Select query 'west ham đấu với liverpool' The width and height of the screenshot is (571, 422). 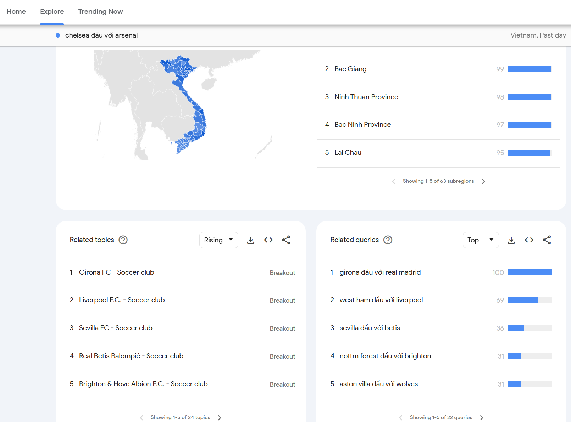pos(381,300)
